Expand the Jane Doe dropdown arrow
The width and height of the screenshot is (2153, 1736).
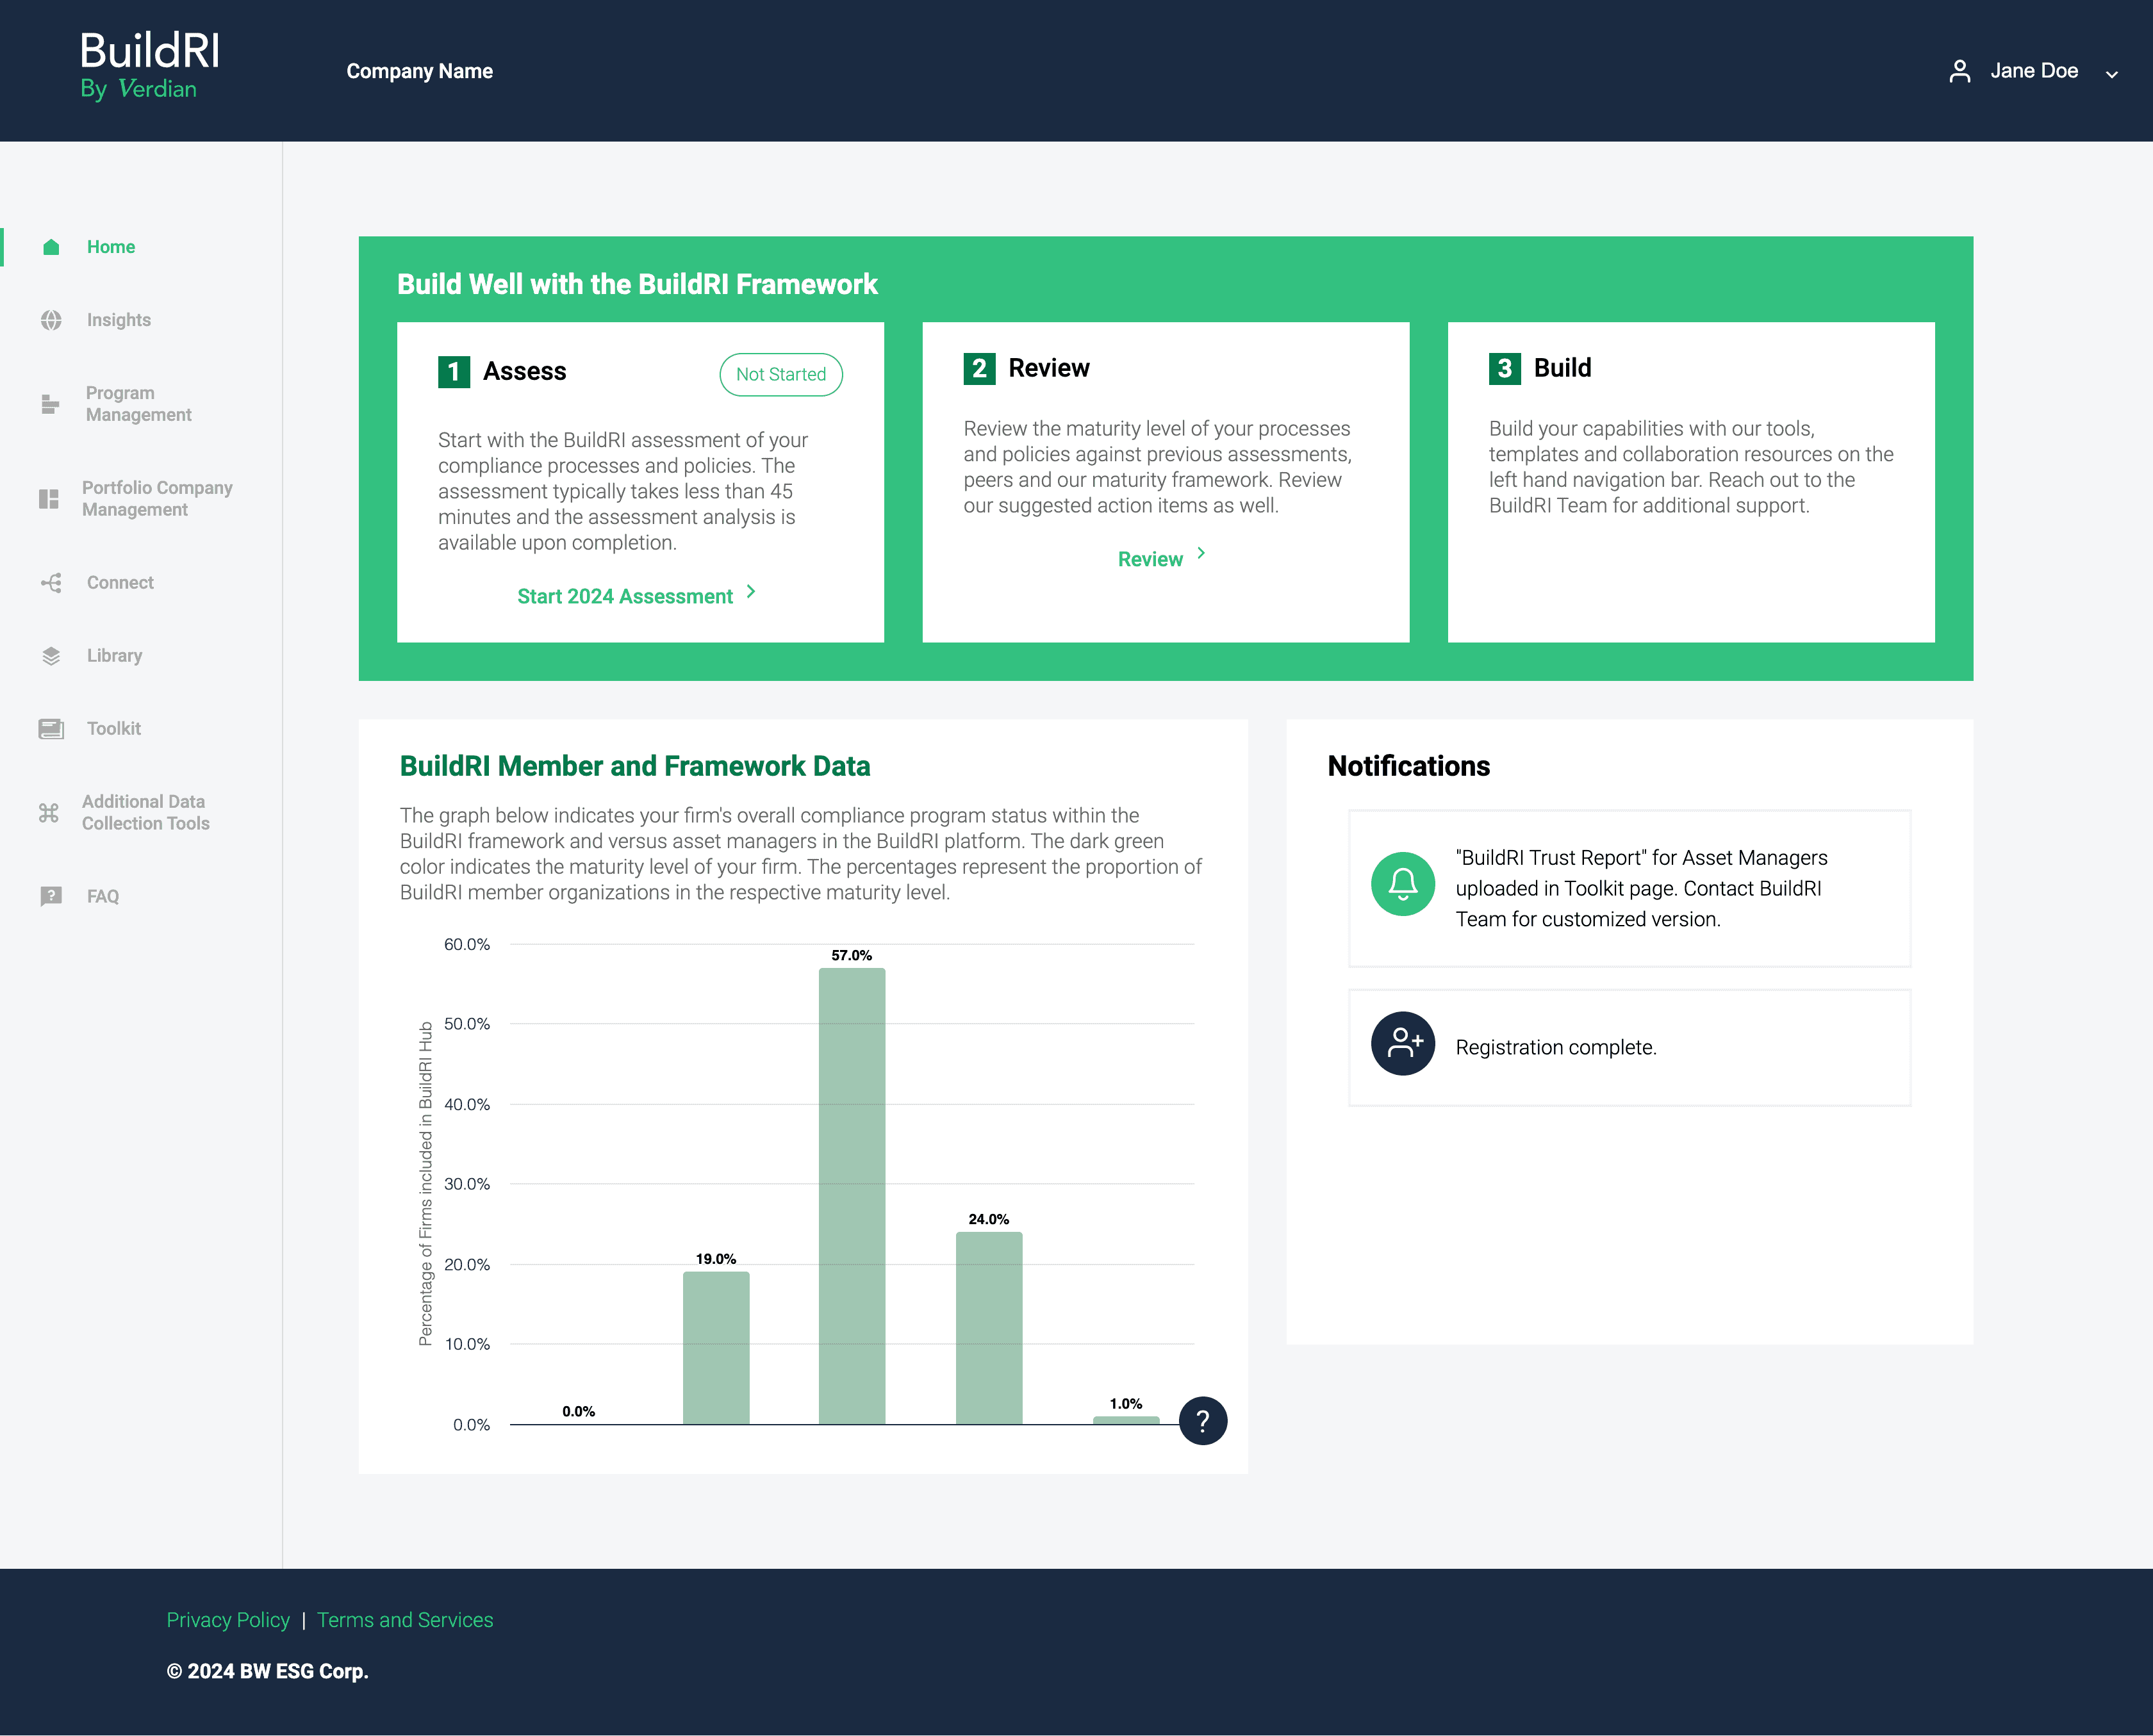point(2111,74)
